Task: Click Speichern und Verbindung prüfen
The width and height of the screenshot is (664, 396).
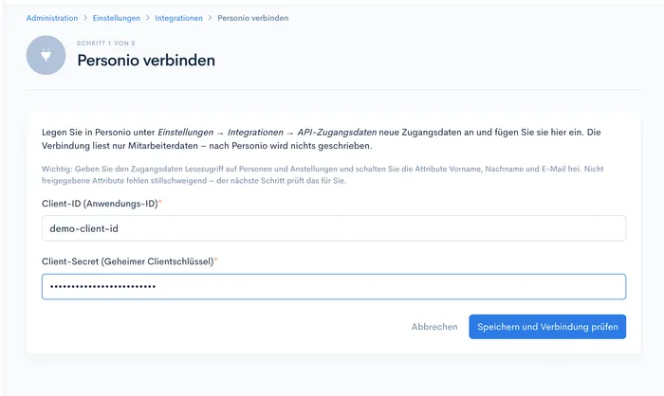Action: pyautogui.click(x=547, y=327)
